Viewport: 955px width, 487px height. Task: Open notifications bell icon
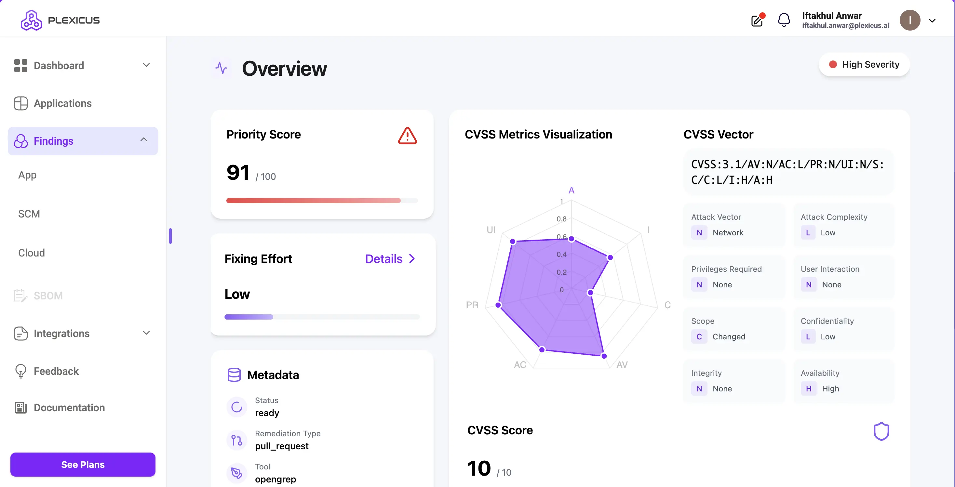784,20
